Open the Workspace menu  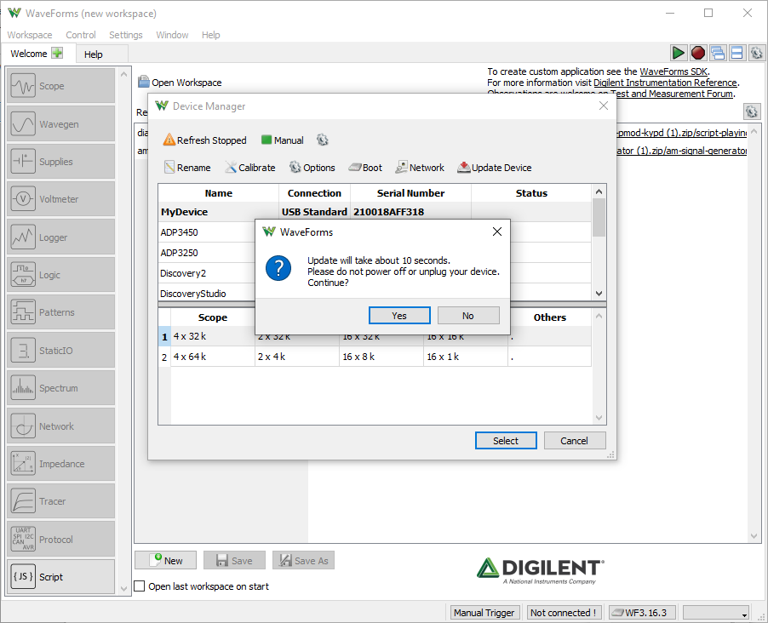[x=30, y=35]
